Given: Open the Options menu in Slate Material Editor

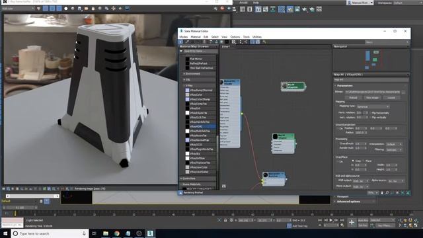Looking at the screenshot, I should tap(235, 37).
